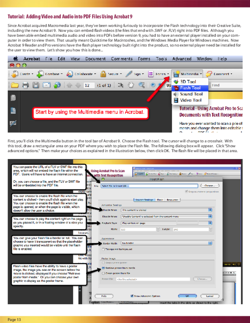Select the Marquee Zoom tool
The height and width of the screenshot is (323, 250).
click(141, 85)
